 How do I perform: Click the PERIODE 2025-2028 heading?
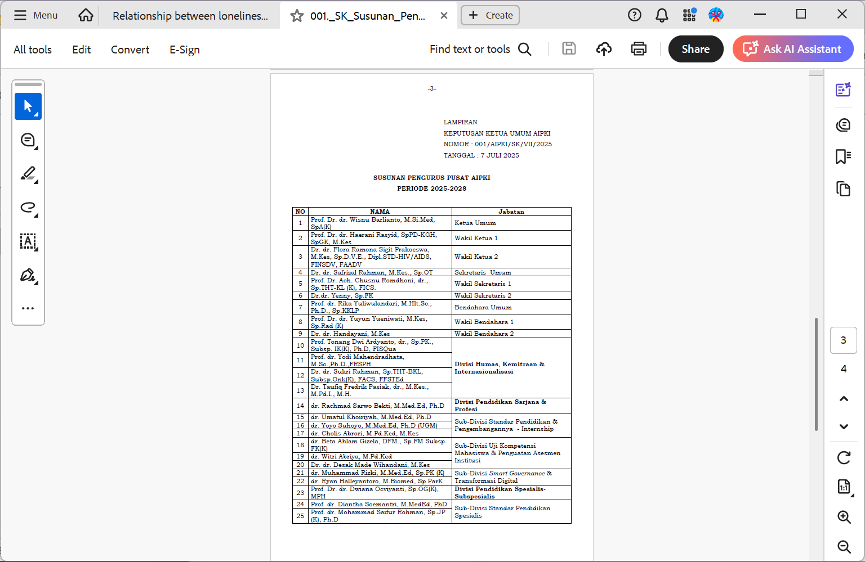pyautogui.click(x=432, y=188)
